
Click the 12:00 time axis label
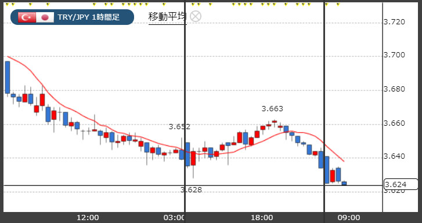click(x=88, y=218)
